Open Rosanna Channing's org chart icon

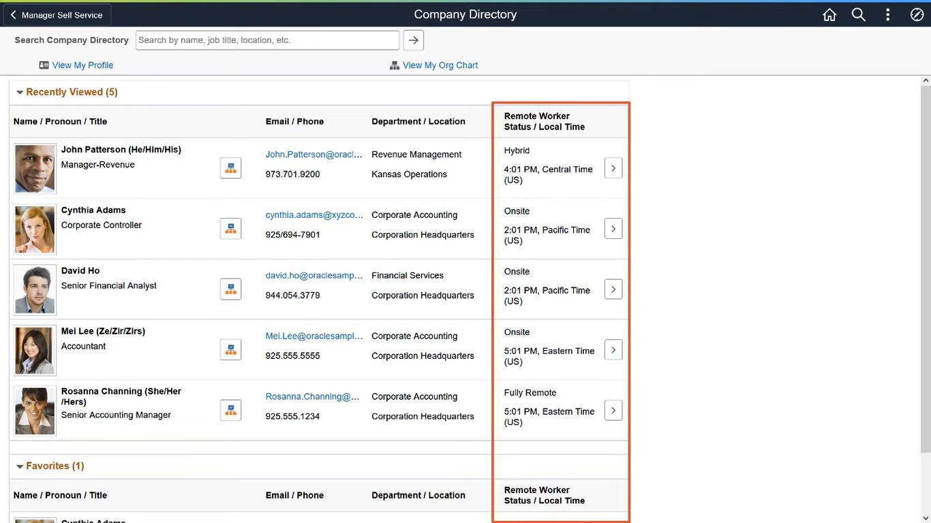pyautogui.click(x=230, y=410)
